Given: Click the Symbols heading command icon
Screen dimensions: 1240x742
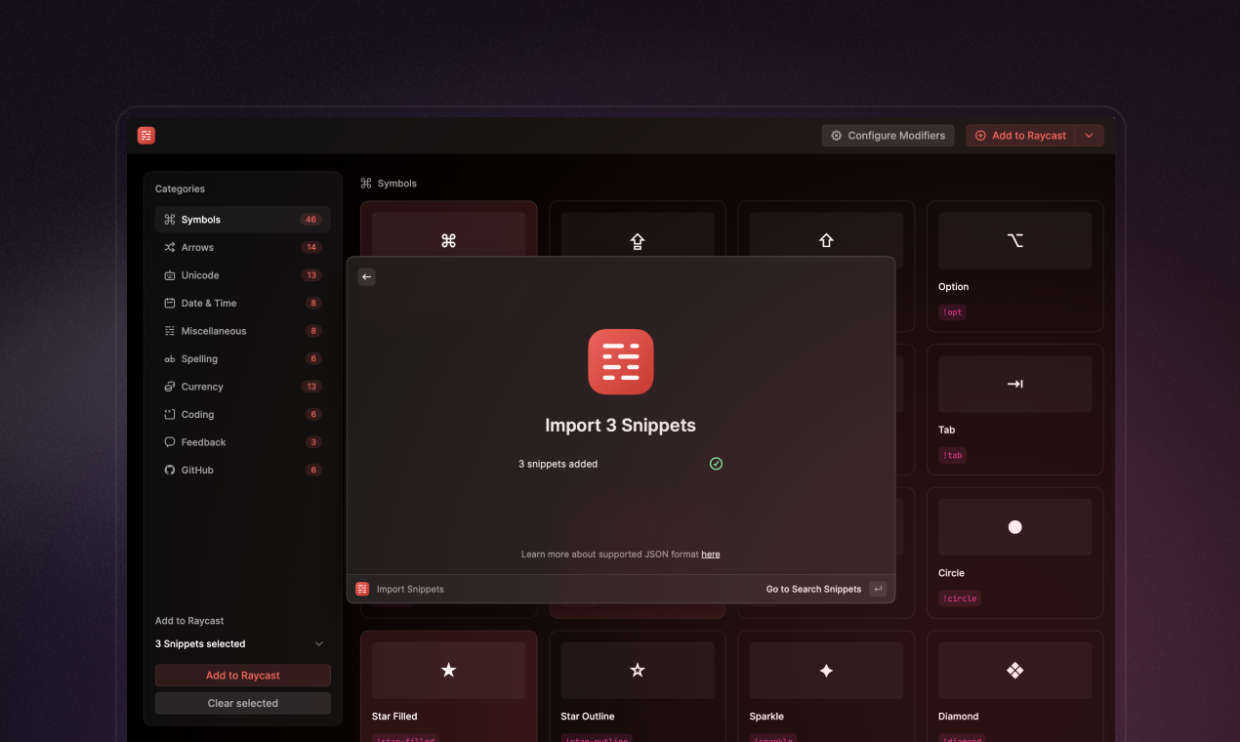Looking at the screenshot, I should pyautogui.click(x=366, y=184).
